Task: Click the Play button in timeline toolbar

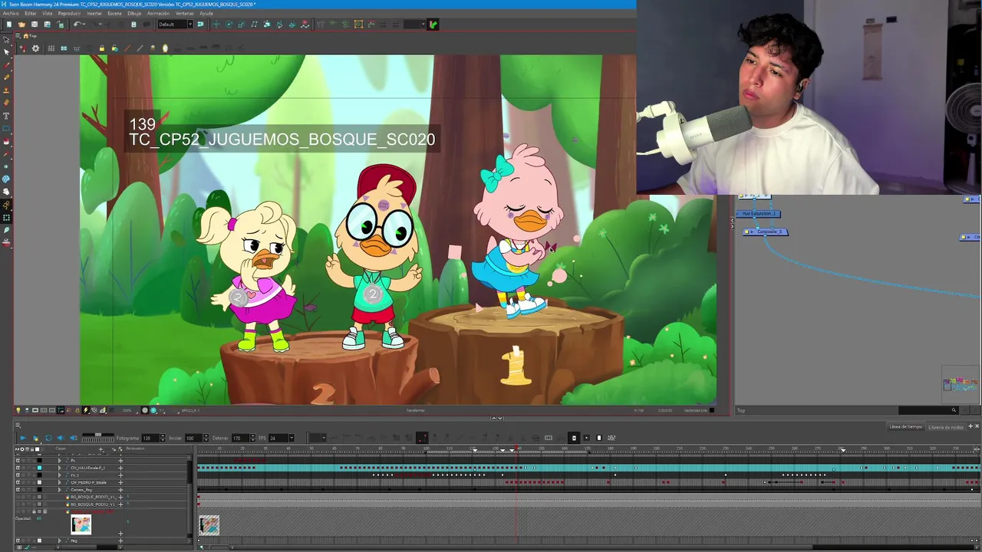Action: (x=23, y=438)
